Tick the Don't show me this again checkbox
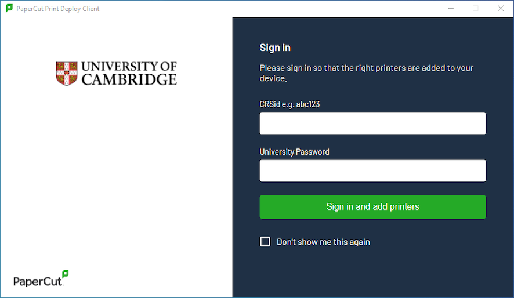The image size is (514, 298). [265, 242]
